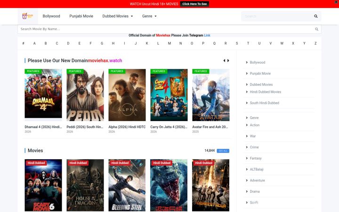339x212 pixels.
Task: Click the magnifier in the Search Movie By Name bar
Action: click(316, 29)
